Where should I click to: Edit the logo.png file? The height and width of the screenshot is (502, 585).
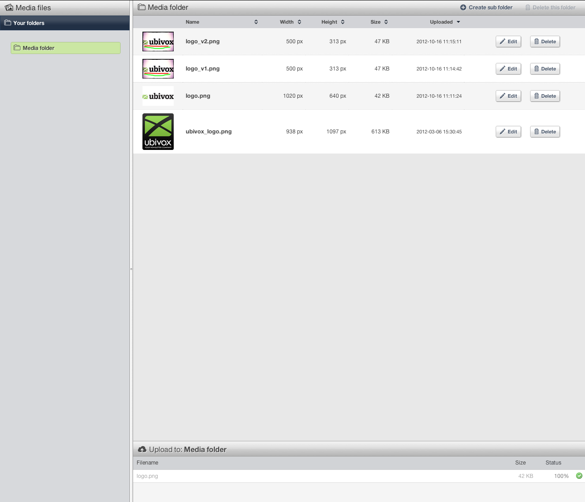(508, 96)
